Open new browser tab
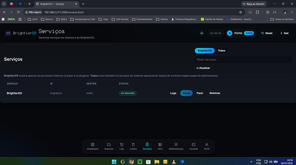 (83, 4)
